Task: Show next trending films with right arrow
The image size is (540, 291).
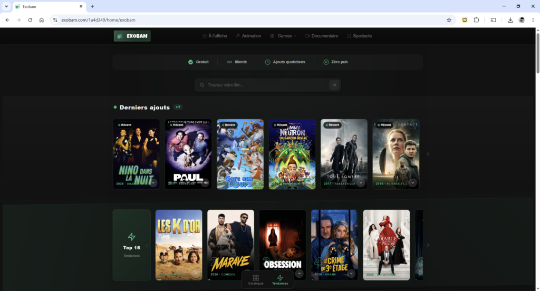Action: click(x=428, y=245)
